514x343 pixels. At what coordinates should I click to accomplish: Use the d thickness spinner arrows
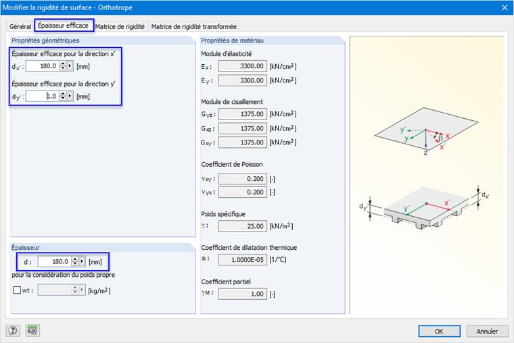click(75, 261)
